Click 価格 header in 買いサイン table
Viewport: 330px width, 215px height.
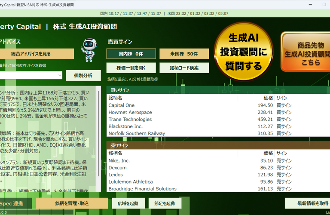tap(256, 98)
